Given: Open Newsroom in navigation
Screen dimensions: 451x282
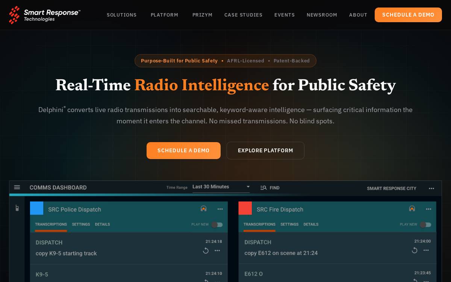Looking at the screenshot, I should [322, 15].
